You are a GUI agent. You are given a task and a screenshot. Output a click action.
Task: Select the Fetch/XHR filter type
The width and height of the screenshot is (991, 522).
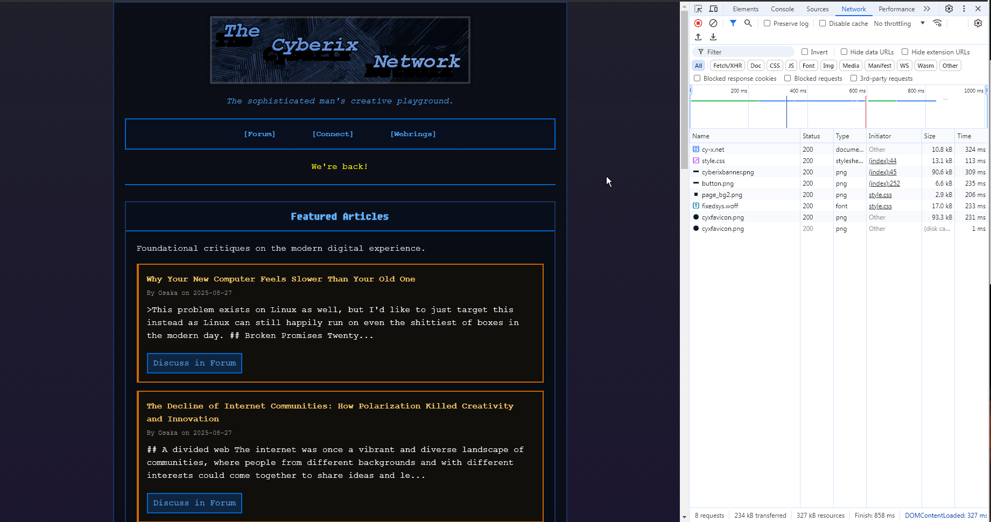pyautogui.click(x=727, y=66)
